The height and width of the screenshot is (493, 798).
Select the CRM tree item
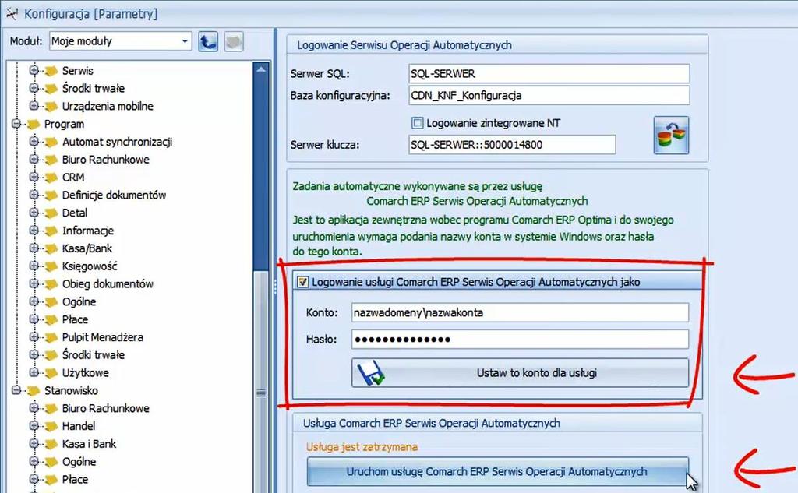click(x=73, y=178)
